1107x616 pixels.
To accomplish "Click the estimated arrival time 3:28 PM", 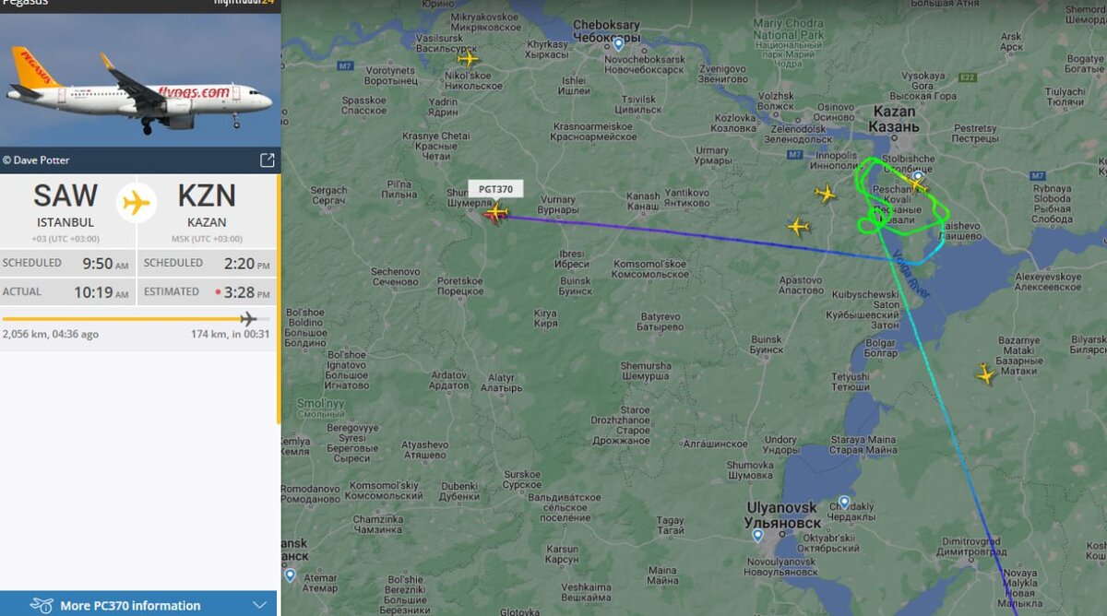I will tap(248, 292).
